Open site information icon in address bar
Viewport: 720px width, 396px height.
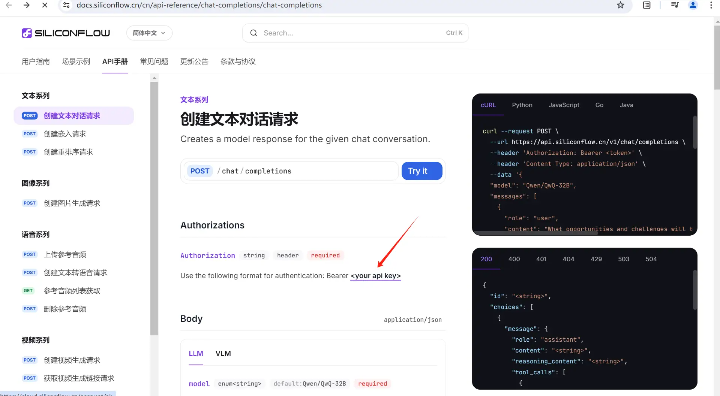66,5
